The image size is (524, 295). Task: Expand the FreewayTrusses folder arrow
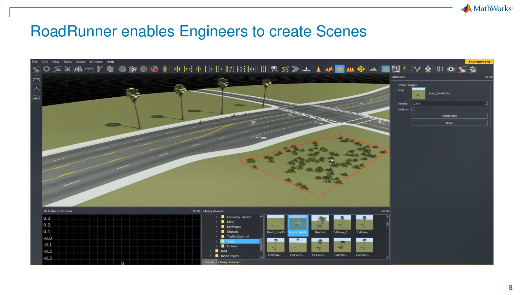point(217,217)
